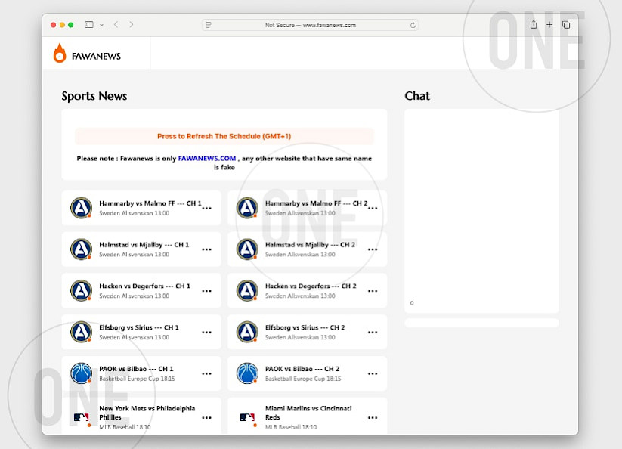Click the Allsvenskan logo for Halmstad CH 1

tap(82, 249)
